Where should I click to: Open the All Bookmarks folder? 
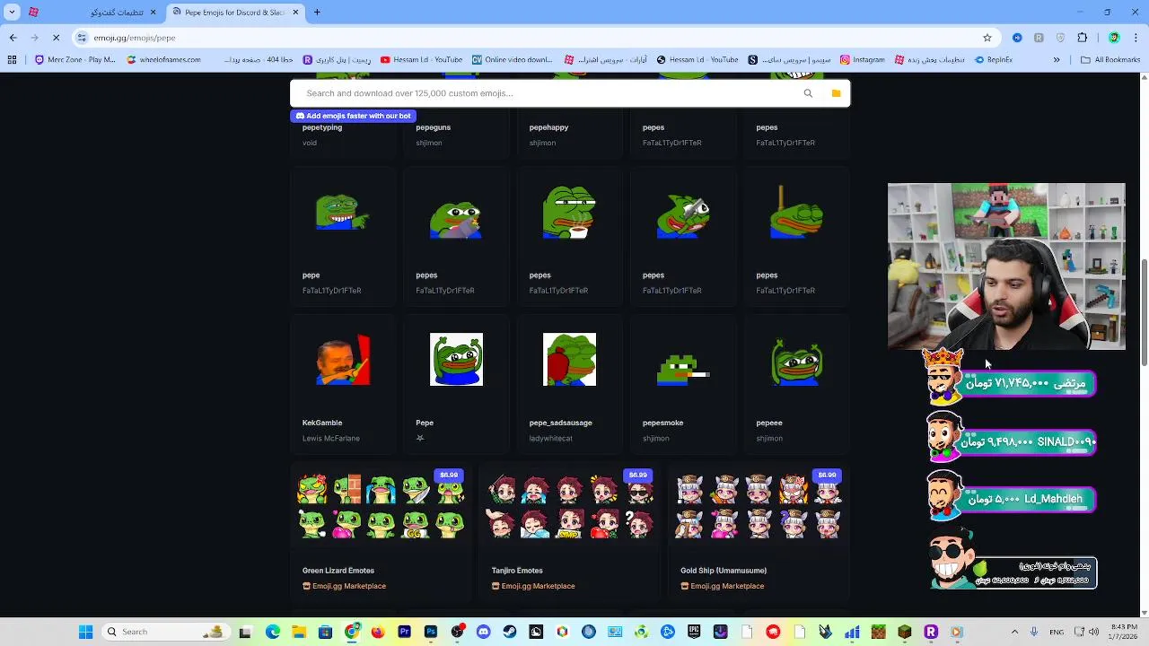(x=1110, y=60)
